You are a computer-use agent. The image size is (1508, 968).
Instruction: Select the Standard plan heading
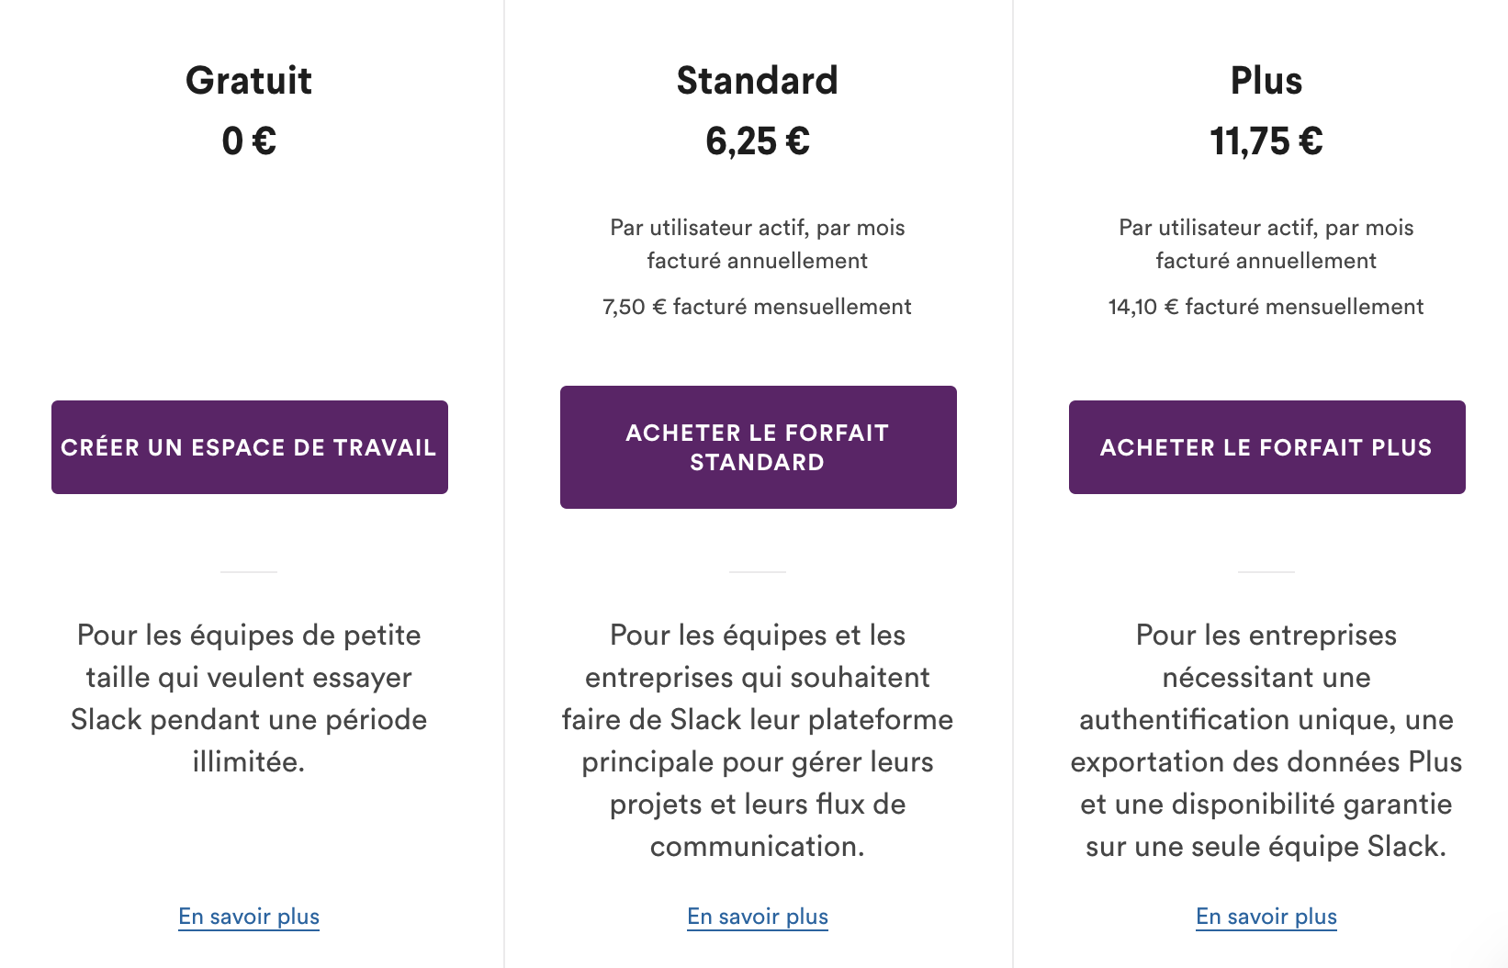757,81
